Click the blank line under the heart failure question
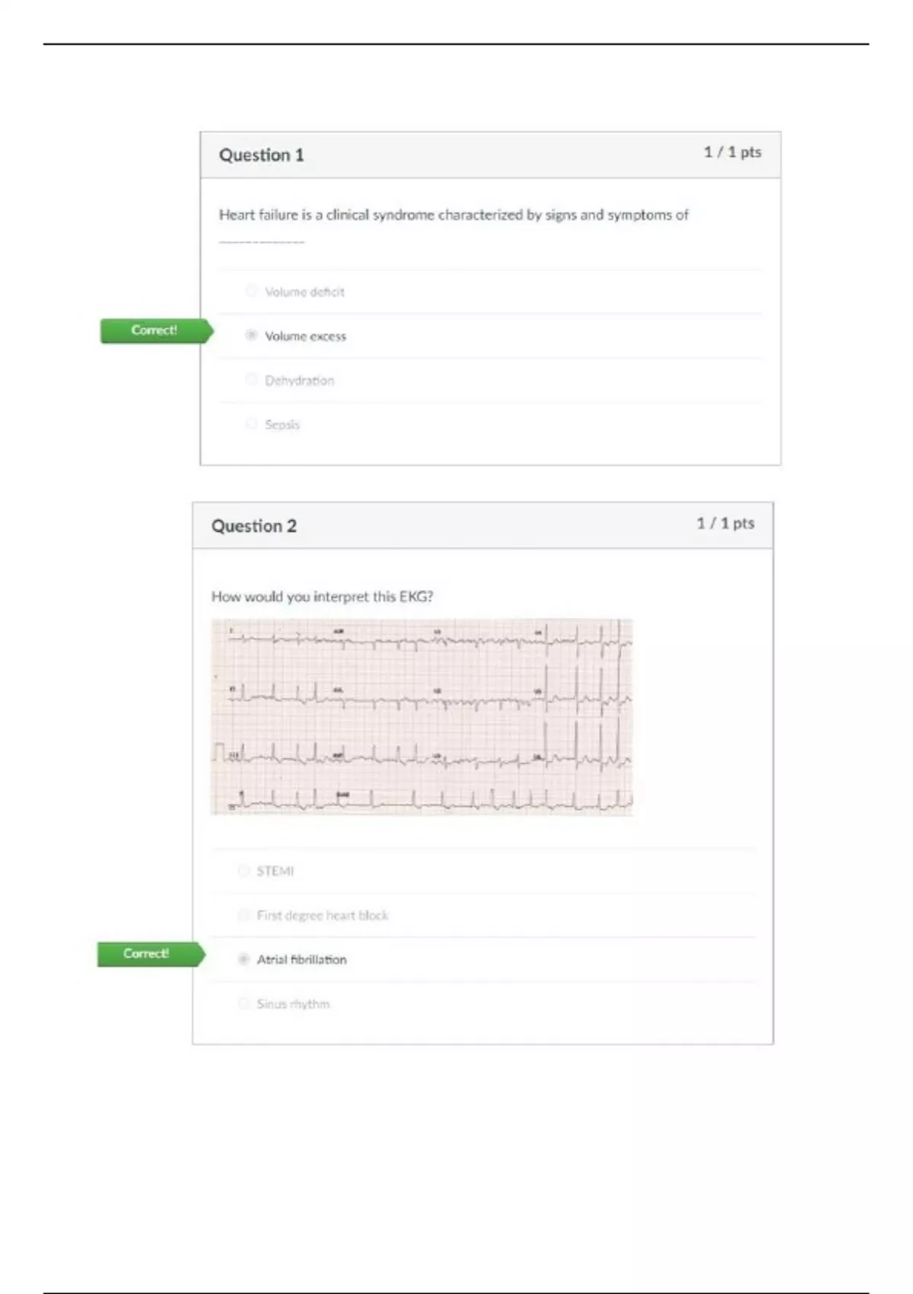The image size is (913, 1294). pyautogui.click(x=262, y=242)
